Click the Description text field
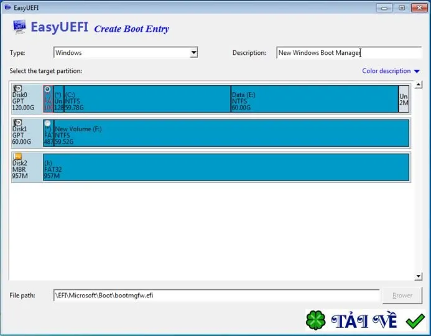The height and width of the screenshot is (336, 431). coord(349,52)
